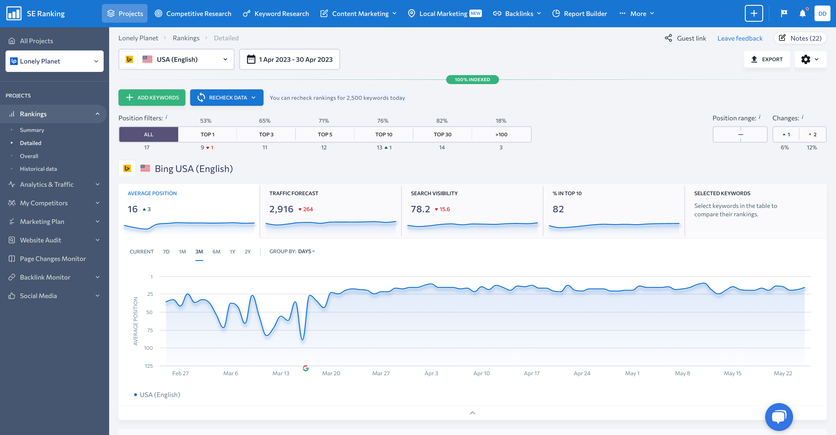
Task: Toggle the 1Y time period view
Action: click(233, 251)
